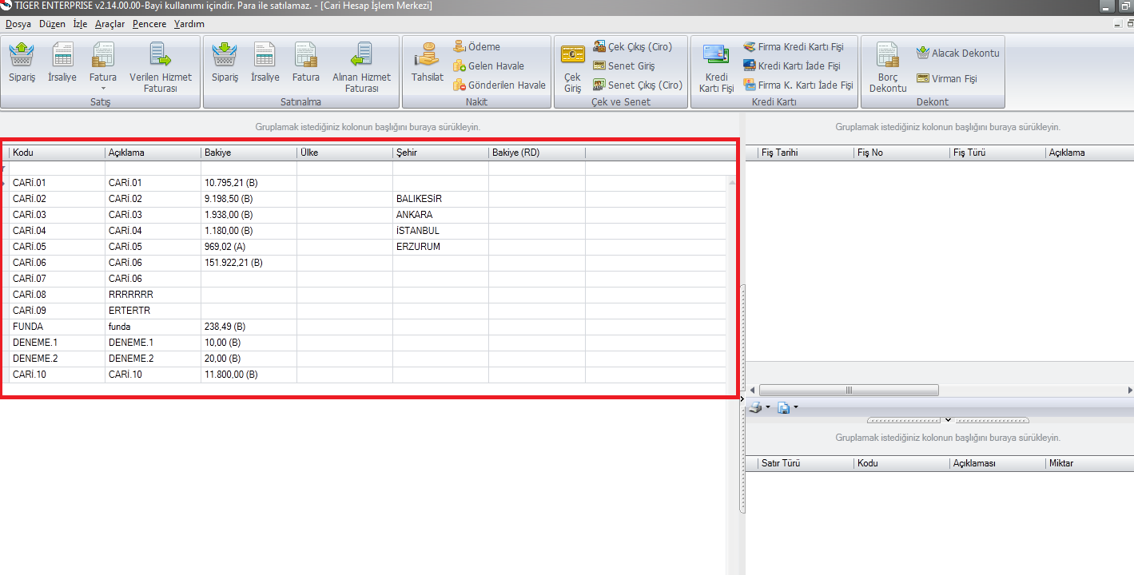The width and height of the screenshot is (1134, 575).
Task: Open Alacak Dekontu
Action: pos(957,54)
